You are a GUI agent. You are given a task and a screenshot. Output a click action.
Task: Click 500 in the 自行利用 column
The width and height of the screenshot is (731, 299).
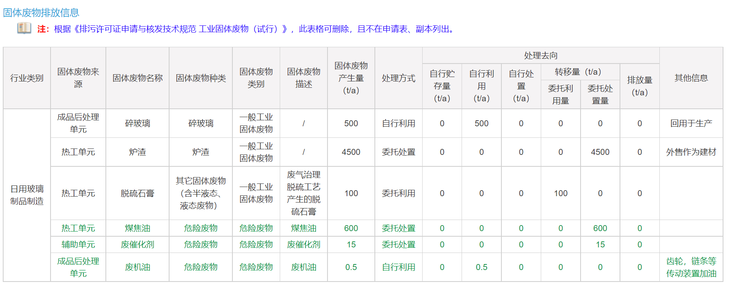pos(481,123)
